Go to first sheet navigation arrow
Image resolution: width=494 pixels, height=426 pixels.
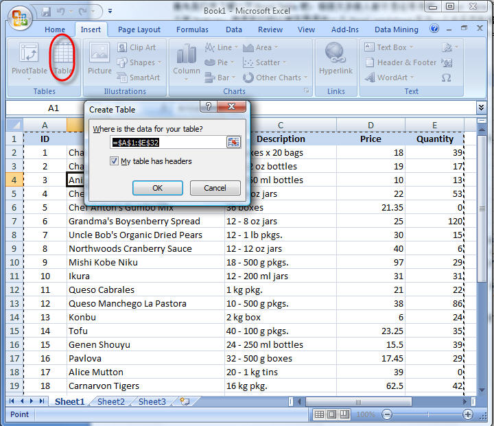tap(12, 401)
